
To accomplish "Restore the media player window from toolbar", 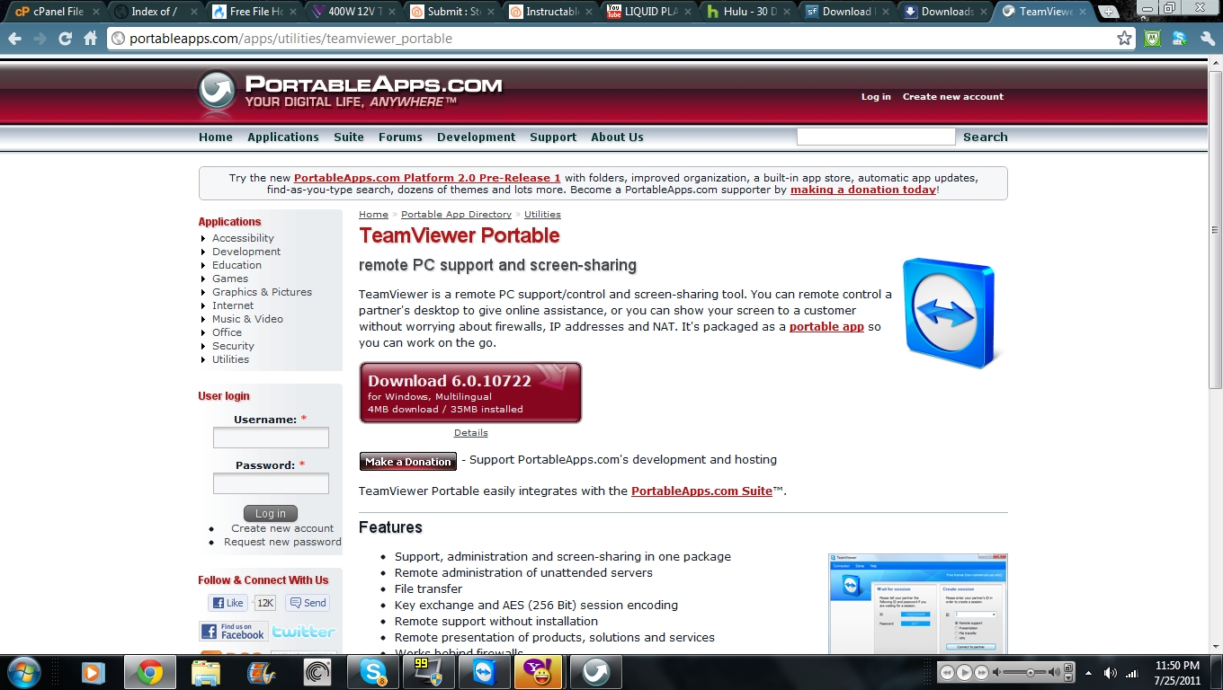I will (1068, 668).
